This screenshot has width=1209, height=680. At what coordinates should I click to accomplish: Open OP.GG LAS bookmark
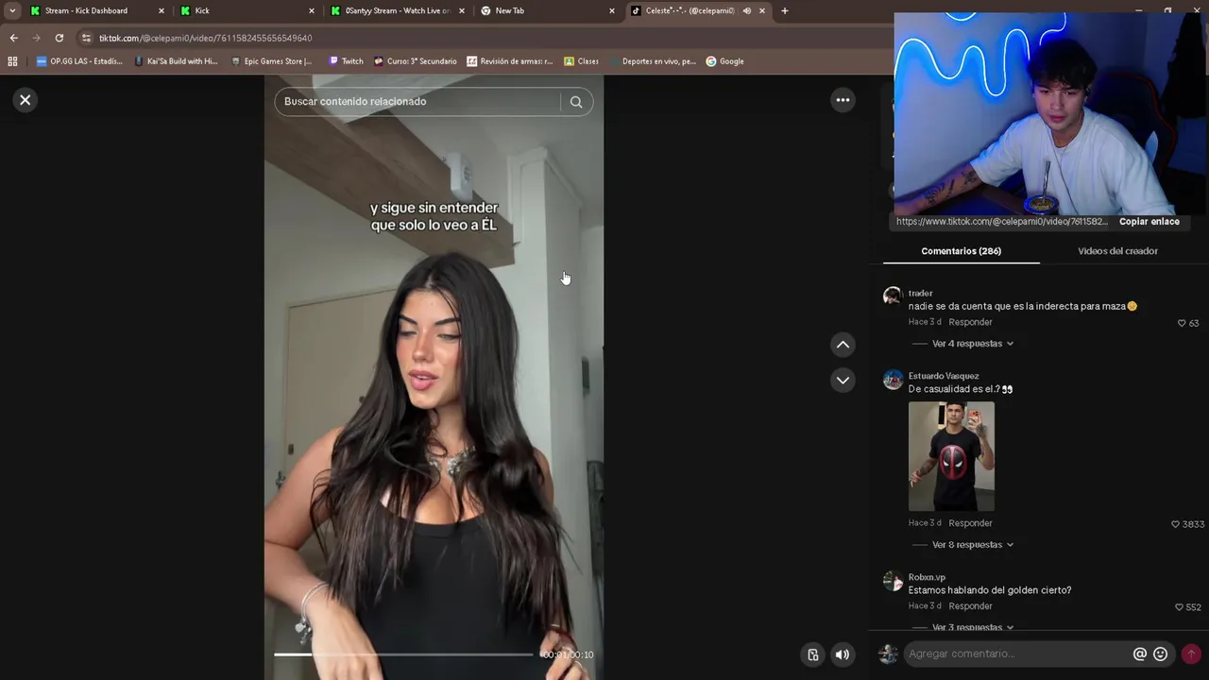[79, 61]
